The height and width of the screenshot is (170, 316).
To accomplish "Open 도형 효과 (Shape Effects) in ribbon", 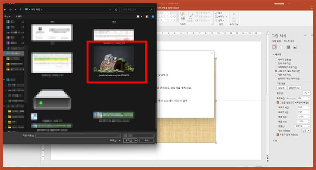I will pyautogui.click(x=202, y=20).
